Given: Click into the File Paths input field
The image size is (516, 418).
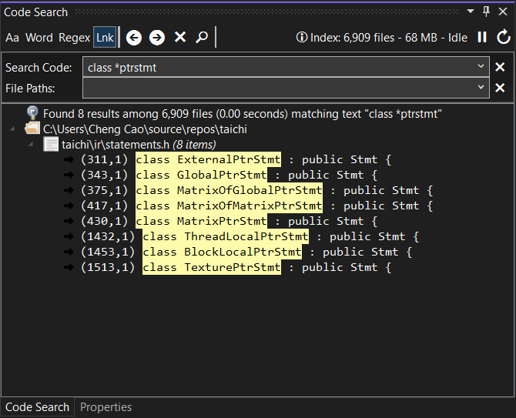Looking at the screenshot, I should pos(280,88).
